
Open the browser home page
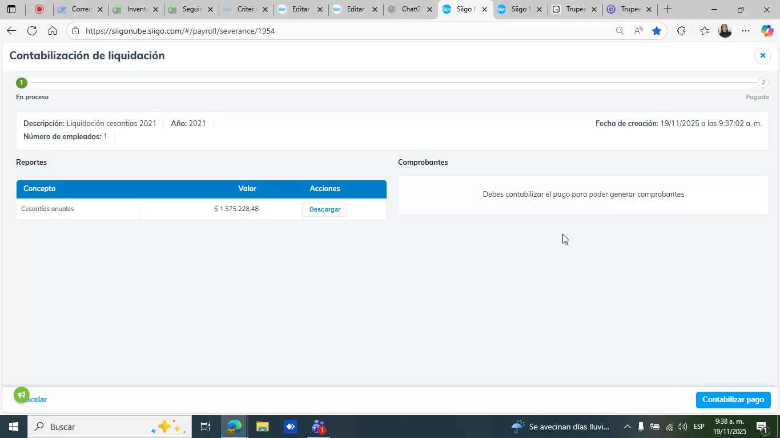[53, 31]
